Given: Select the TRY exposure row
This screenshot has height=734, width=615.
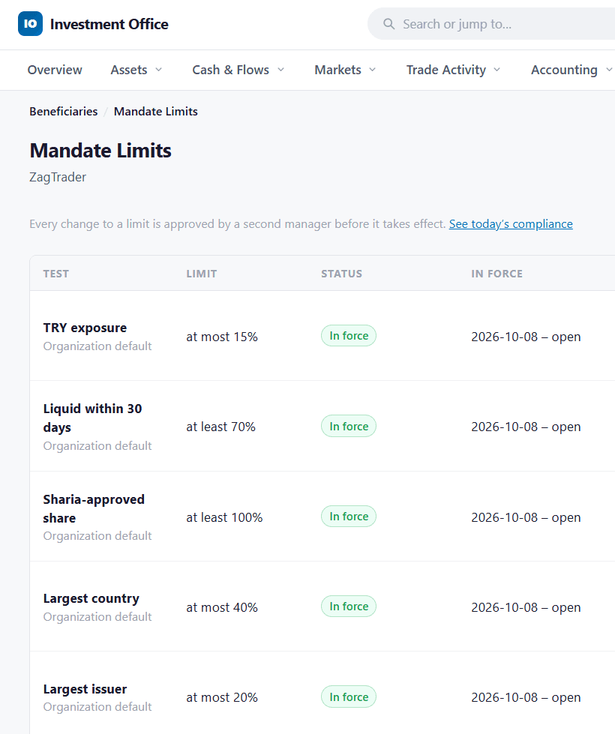Looking at the screenshot, I should pyautogui.click(x=322, y=336).
